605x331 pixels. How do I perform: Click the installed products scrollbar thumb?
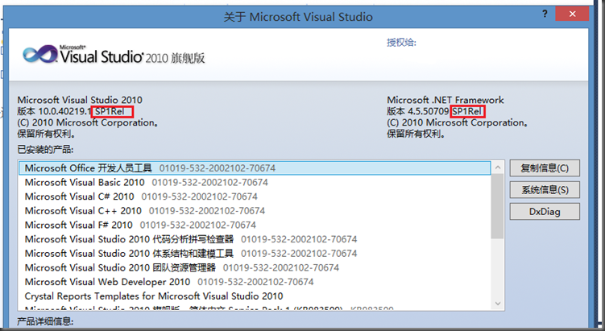click(498, 206)
